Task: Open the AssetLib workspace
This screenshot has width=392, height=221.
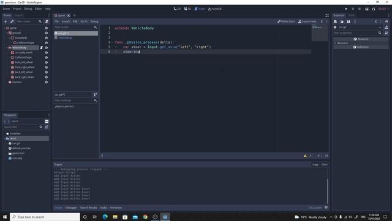Action: pos(215,9)
